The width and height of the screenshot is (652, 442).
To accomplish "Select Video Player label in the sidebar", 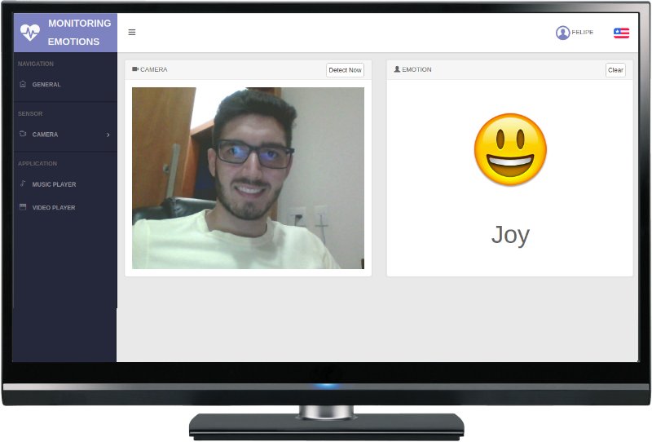I will tap(54, 208).
